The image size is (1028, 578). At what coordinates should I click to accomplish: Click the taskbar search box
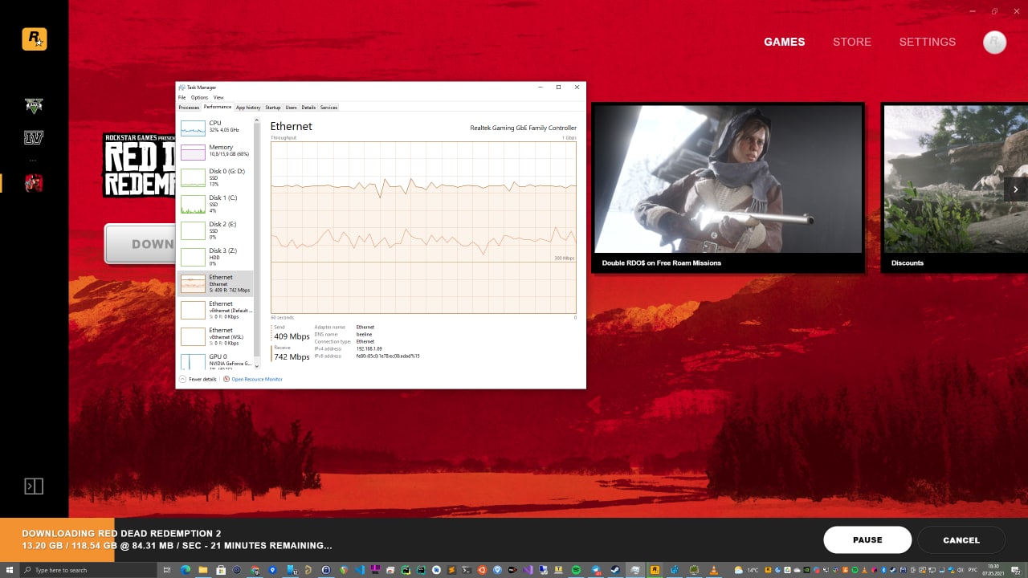(x=88, y=570)
